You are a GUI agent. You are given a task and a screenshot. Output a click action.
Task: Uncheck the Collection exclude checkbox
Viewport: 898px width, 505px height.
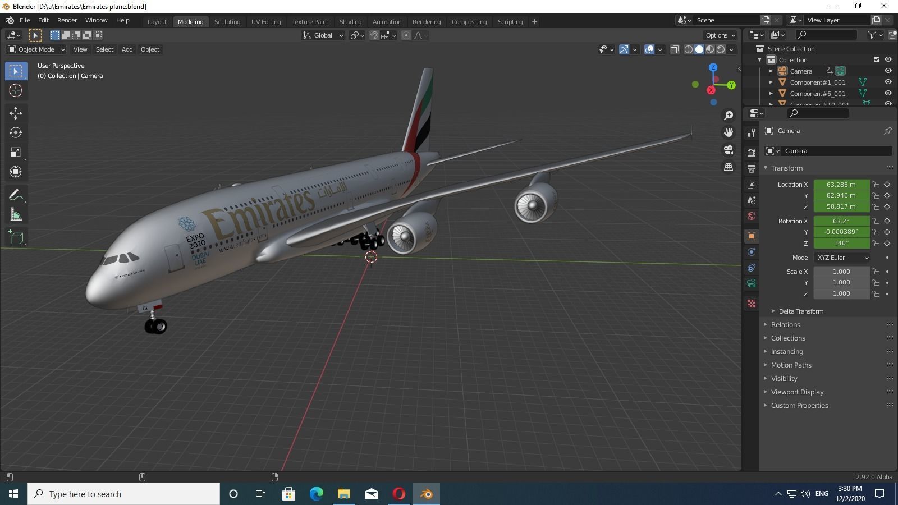click(877, 59)
